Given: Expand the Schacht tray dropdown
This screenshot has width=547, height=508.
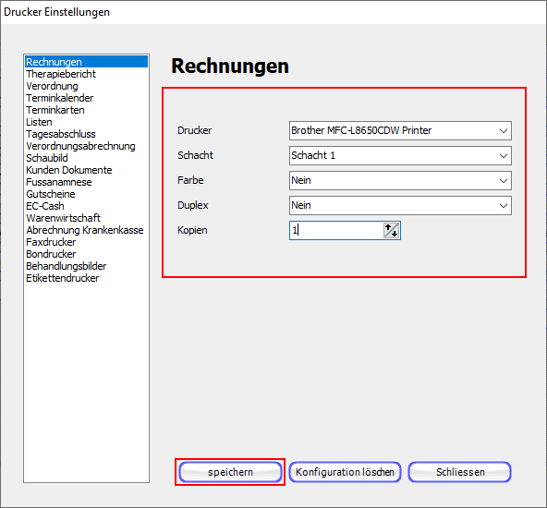Looking at the screenshot, I should pos(400,155).
